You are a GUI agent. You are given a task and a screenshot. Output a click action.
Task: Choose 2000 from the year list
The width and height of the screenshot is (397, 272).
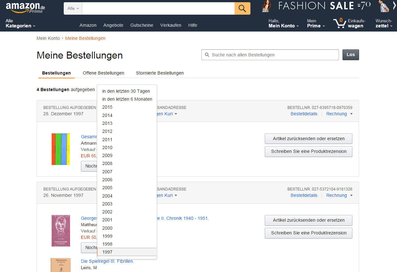point(127,228)
